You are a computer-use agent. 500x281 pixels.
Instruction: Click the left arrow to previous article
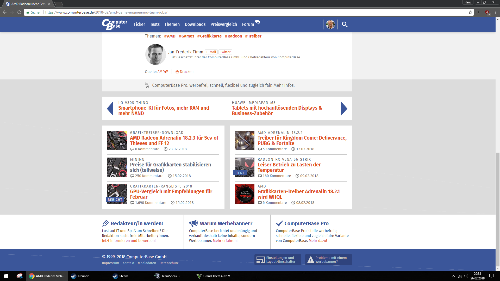click(110, 109)
